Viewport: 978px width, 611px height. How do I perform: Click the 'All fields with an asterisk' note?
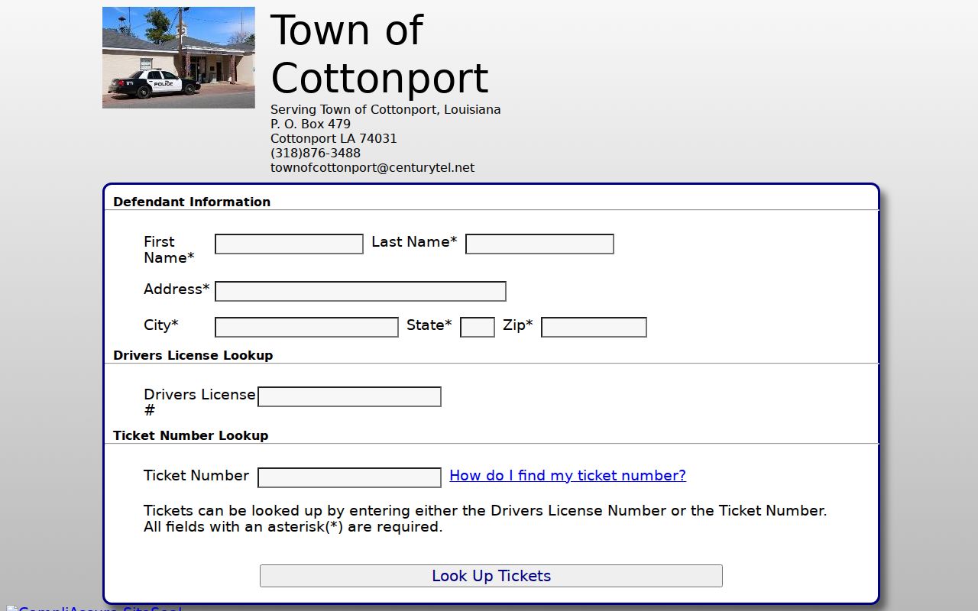pos(293,527)
